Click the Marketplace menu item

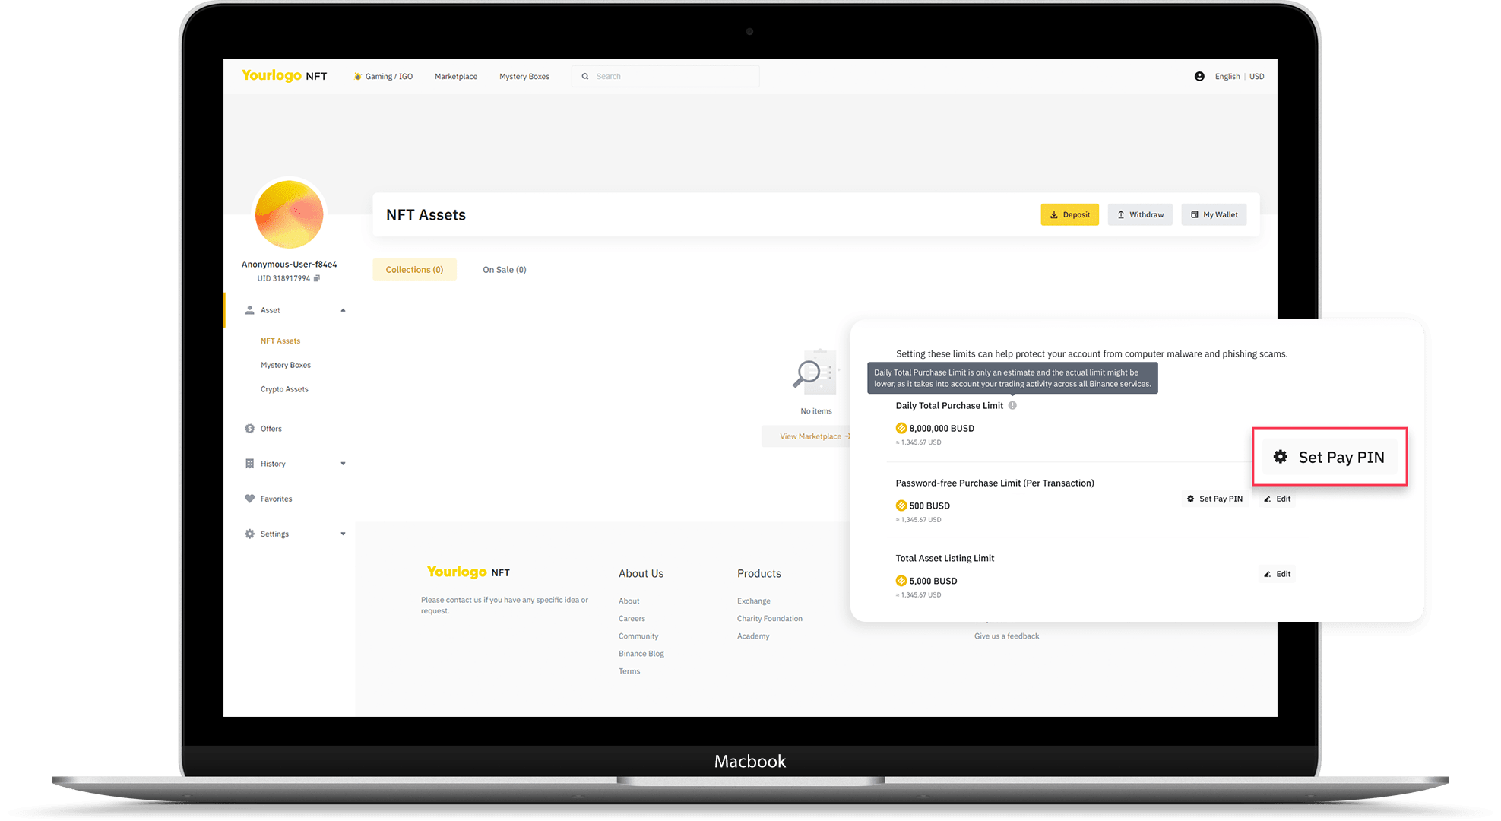tap(454, 77)
